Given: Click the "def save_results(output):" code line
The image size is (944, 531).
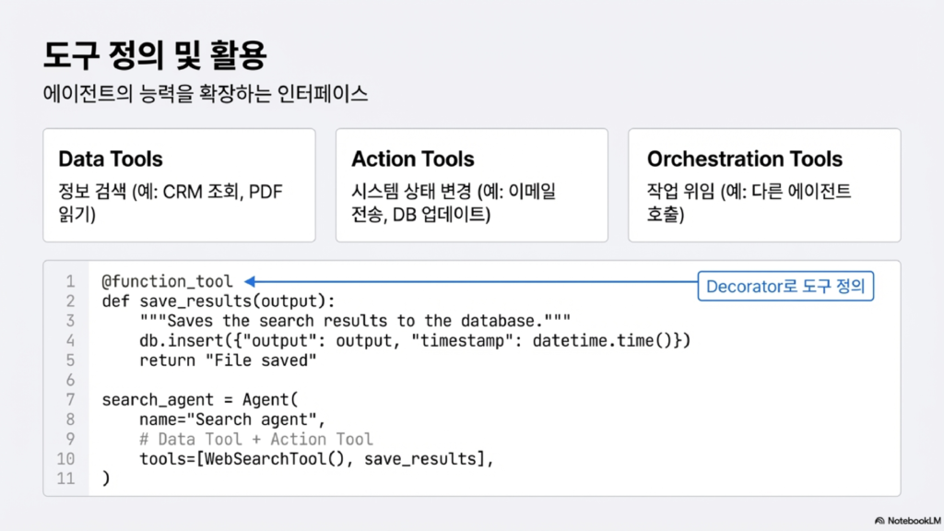Looking at the screenshot, I should tap(221, 301).
